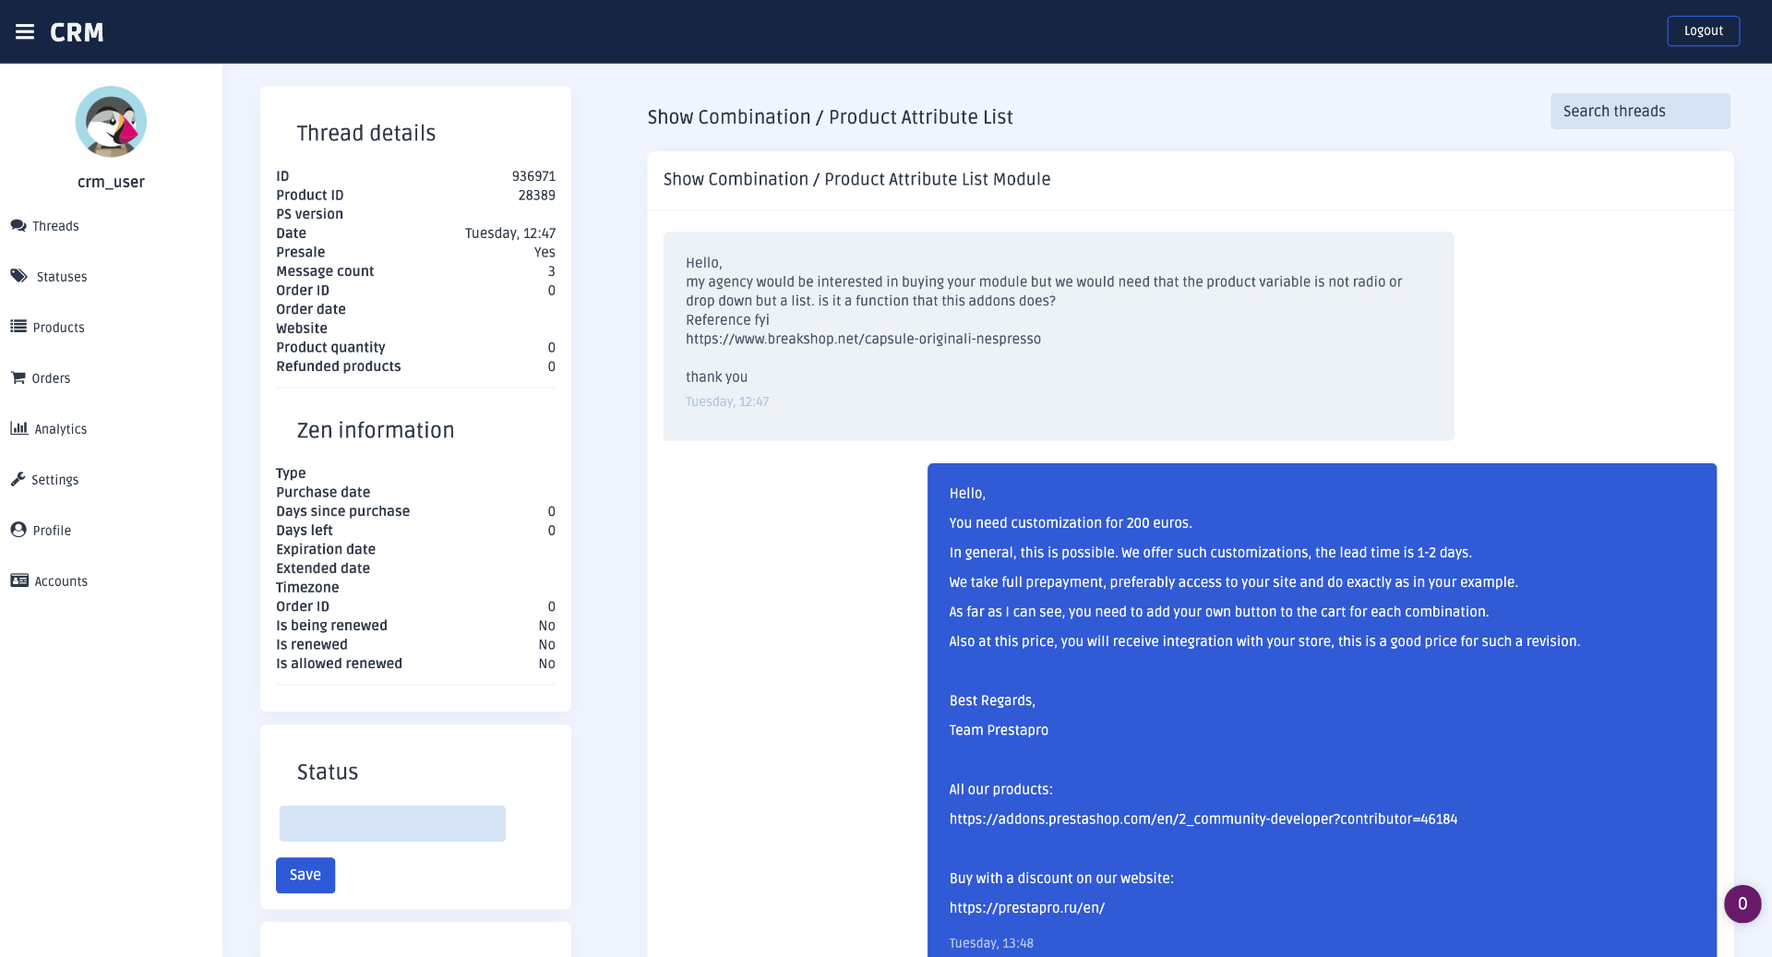
Task: Click the 'Zen information' heading
Action: tap(376, 430)
